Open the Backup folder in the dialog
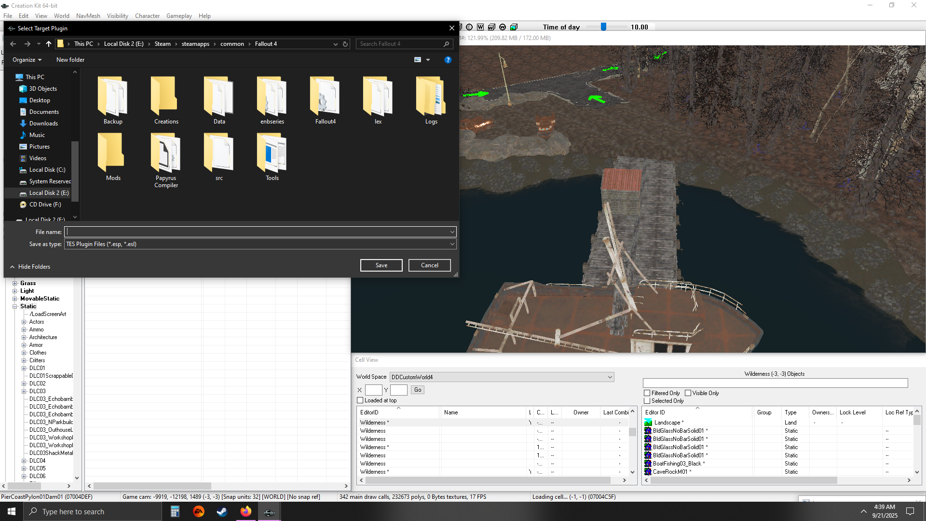 tap(113, 101)
